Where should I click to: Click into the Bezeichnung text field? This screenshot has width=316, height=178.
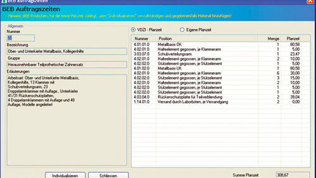(67, 52)
